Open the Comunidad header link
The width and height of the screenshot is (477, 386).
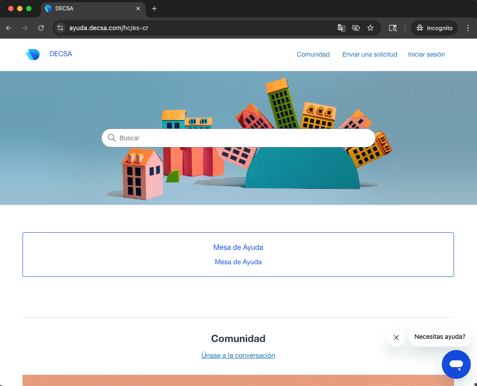tap(313, 54)
